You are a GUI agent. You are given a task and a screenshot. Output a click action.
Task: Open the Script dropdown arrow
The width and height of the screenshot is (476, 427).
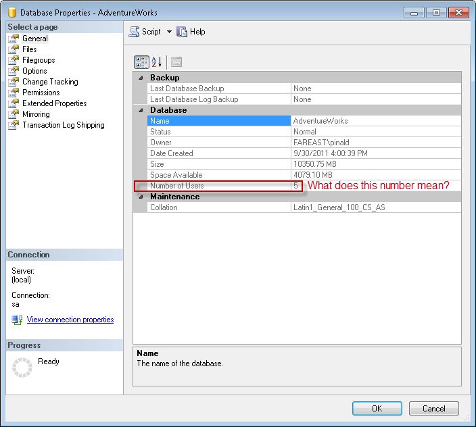point(169,32)
